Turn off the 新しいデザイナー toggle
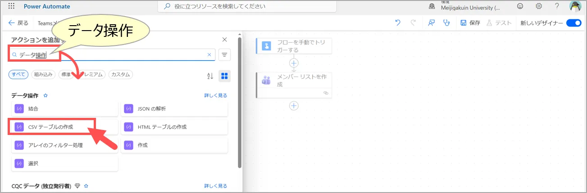 click(573, 23)
